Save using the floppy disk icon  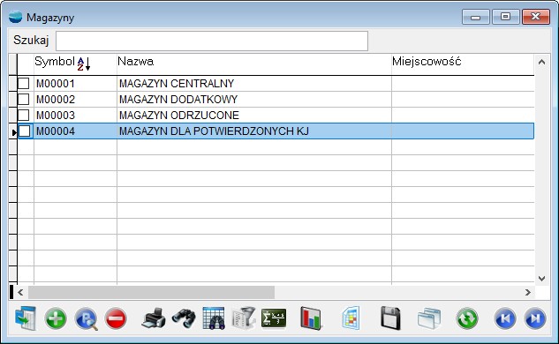(x=390, y=318)
